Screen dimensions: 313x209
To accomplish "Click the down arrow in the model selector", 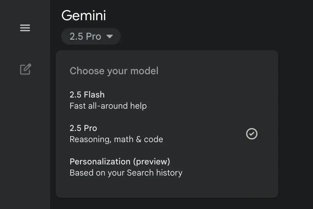I will (110, 36).
